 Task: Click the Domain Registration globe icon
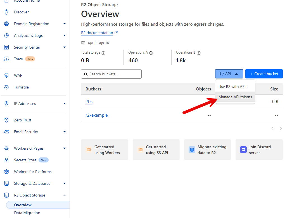pos(6,24)
